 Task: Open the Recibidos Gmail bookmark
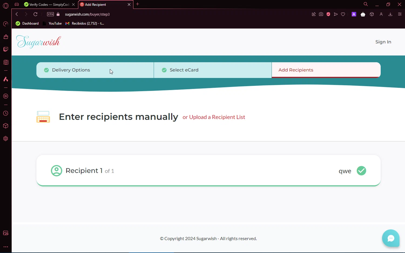pyautogui.click(x=85, y=23)
